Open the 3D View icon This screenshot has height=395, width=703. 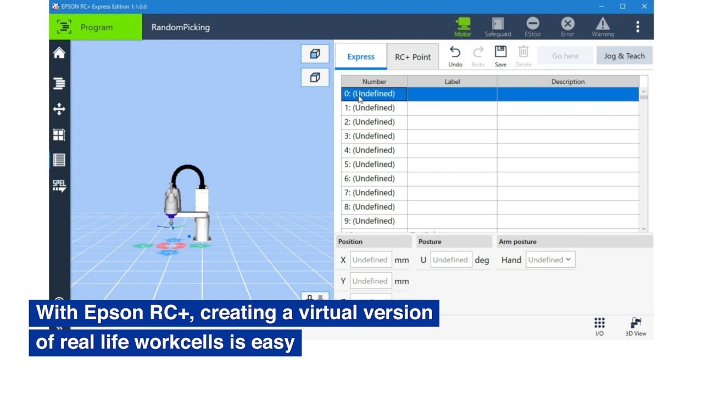(636, 326)
